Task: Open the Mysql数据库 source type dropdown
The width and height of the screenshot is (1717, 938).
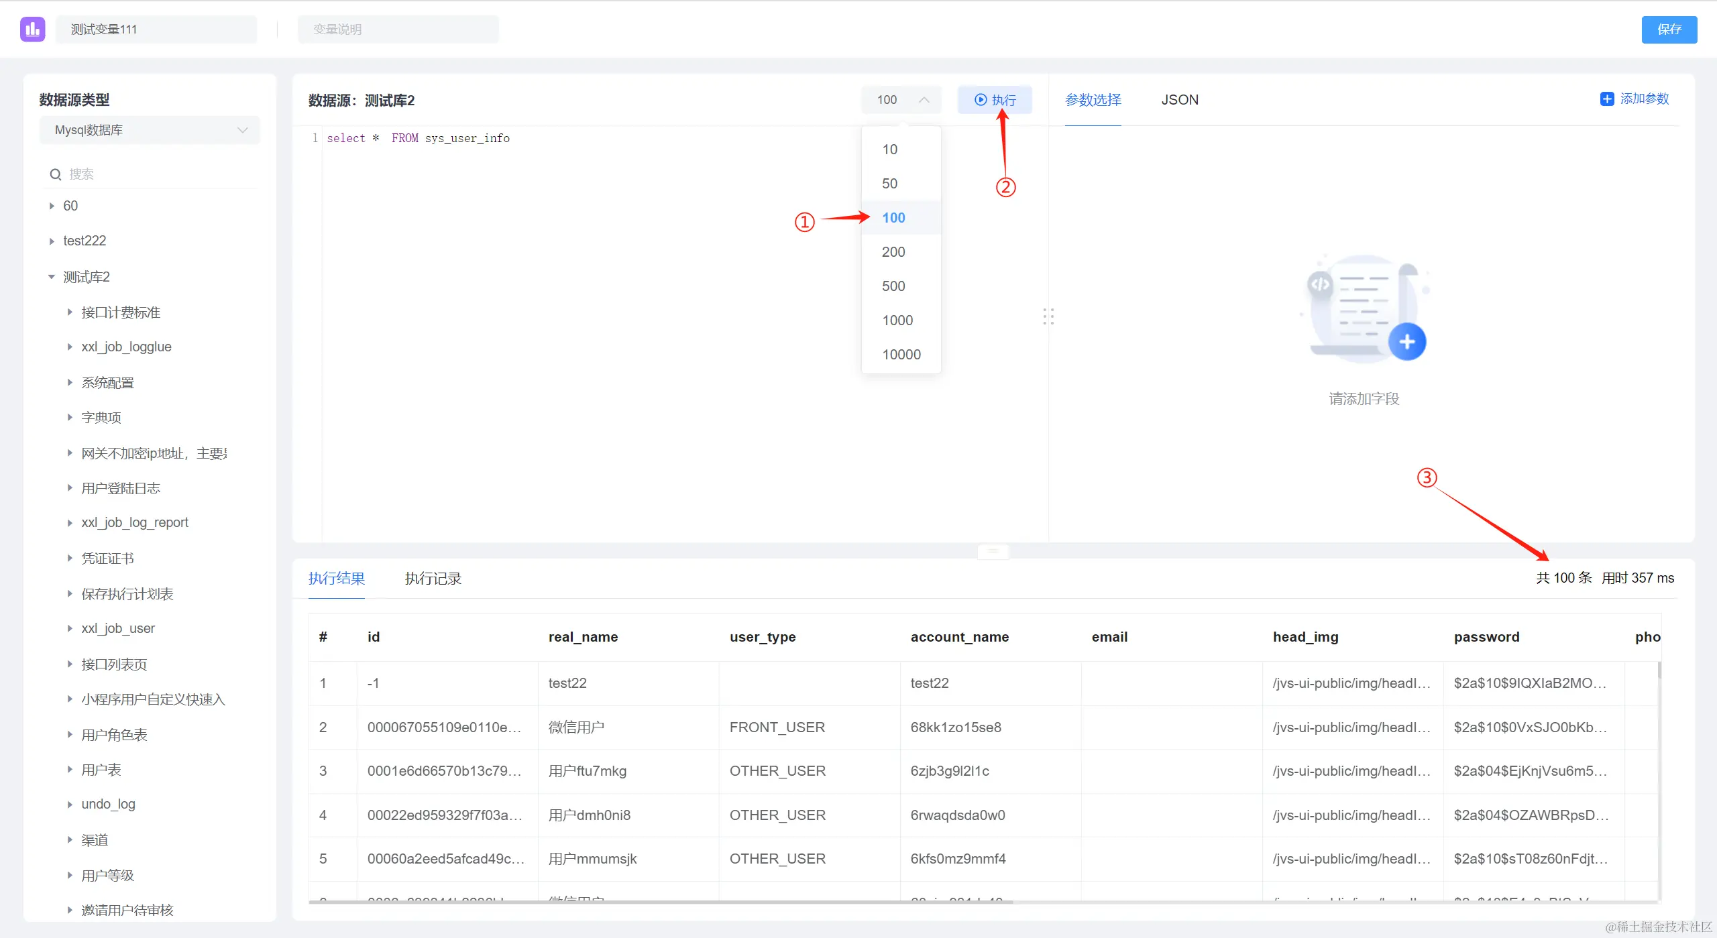Action: 150,130
